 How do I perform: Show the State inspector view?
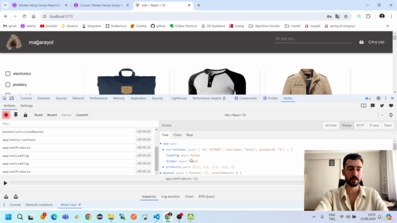347,125
